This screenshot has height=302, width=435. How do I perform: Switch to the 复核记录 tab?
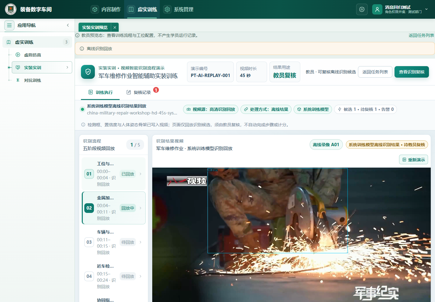(x=138, y=92)
